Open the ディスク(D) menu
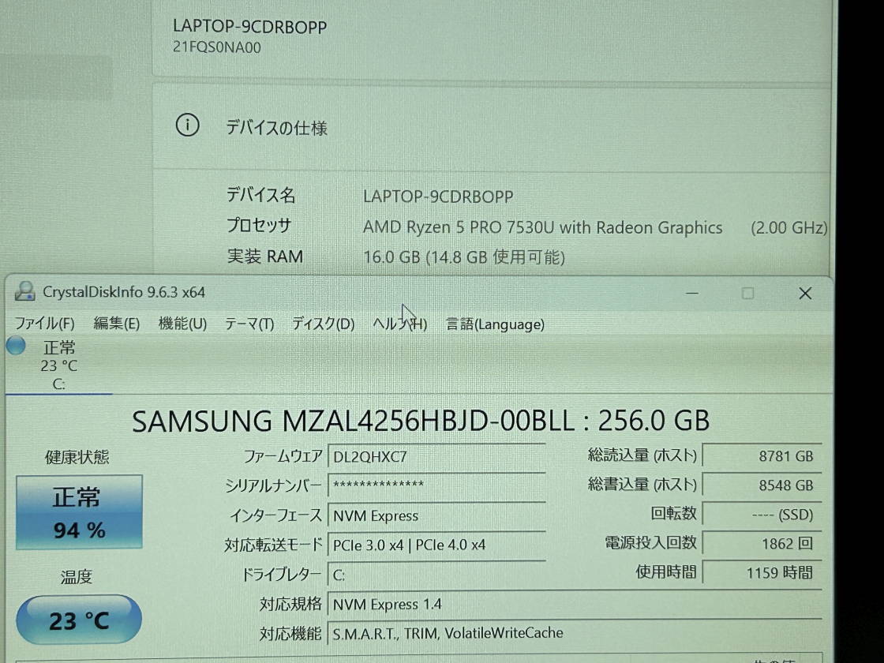The height and width of the screenshot is (663, 884). click(323, 324)
